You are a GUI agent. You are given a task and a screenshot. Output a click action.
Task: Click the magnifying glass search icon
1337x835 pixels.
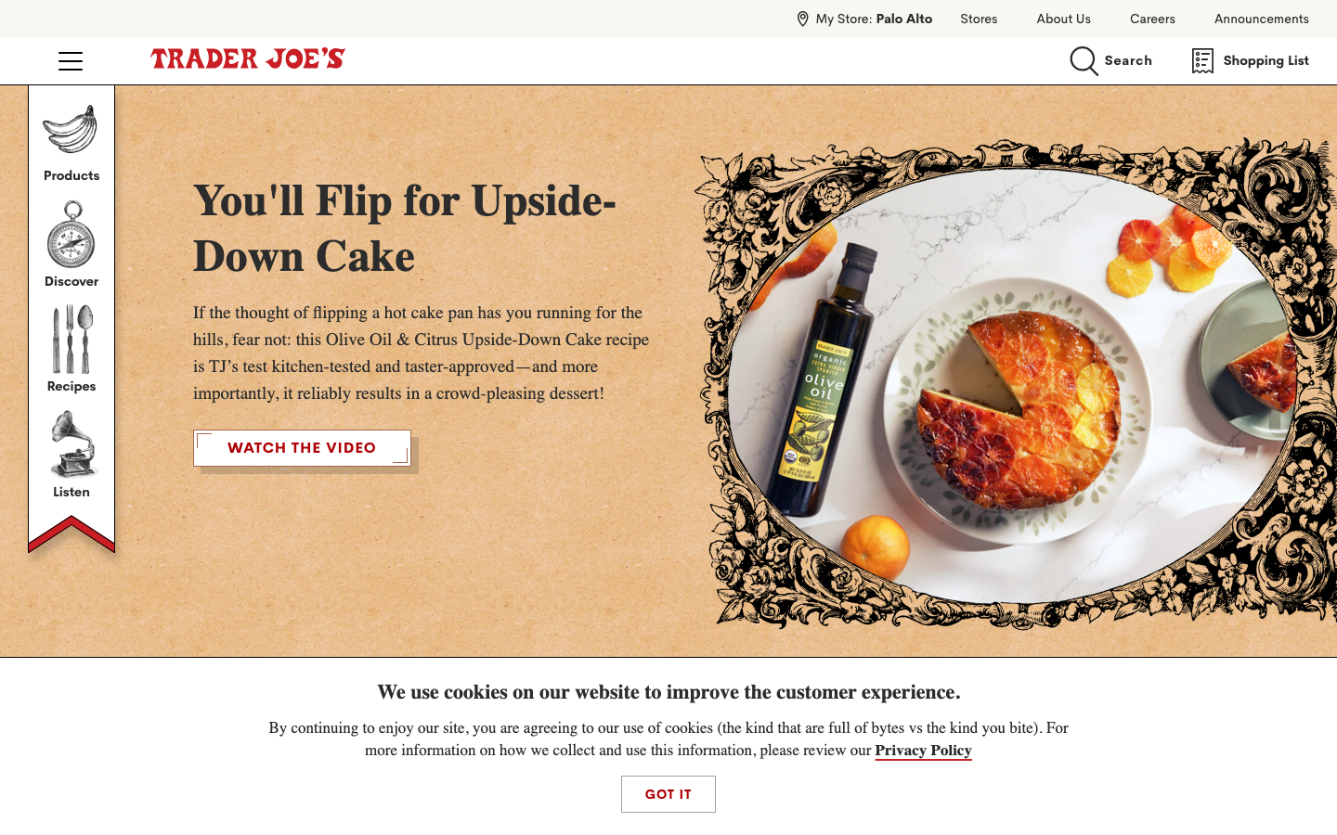click(1084, 61)
